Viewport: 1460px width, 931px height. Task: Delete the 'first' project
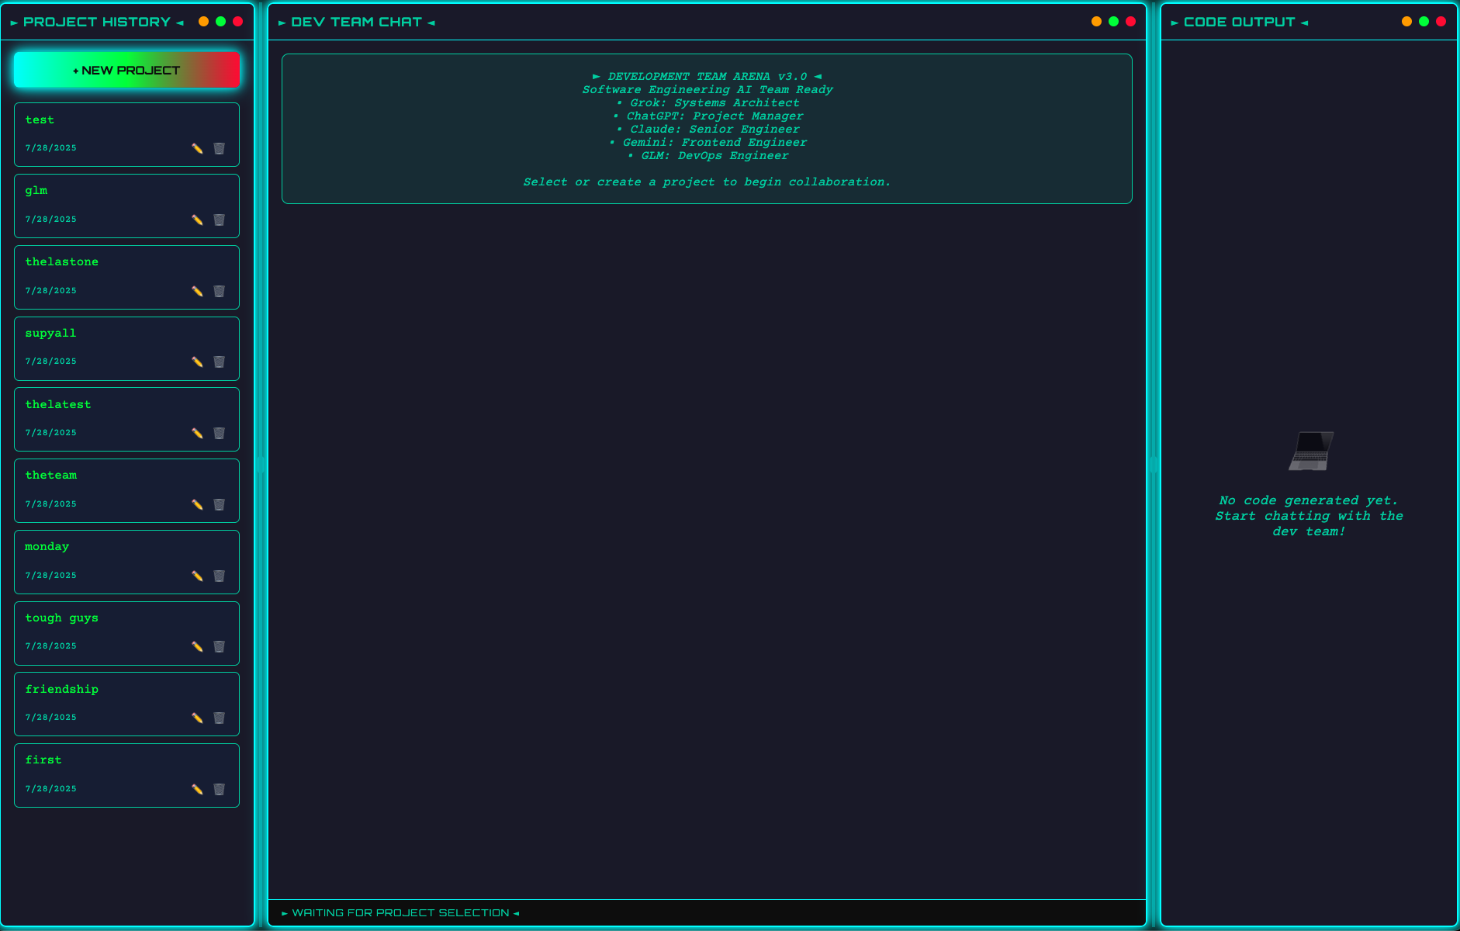pyautogui.click(x=220, y=789)
